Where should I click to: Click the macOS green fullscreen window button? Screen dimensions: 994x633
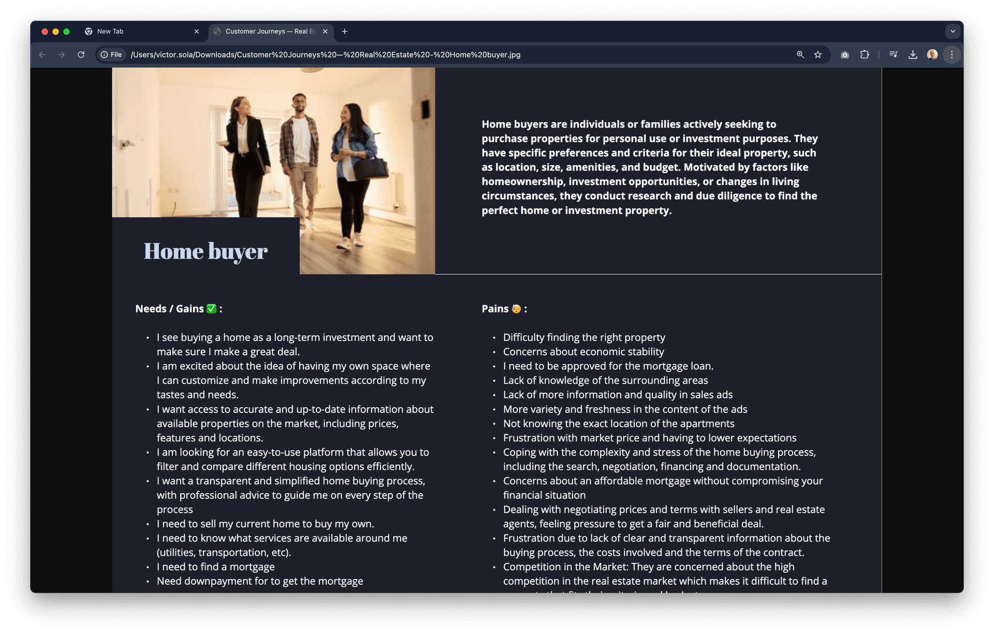coord(66,32)
